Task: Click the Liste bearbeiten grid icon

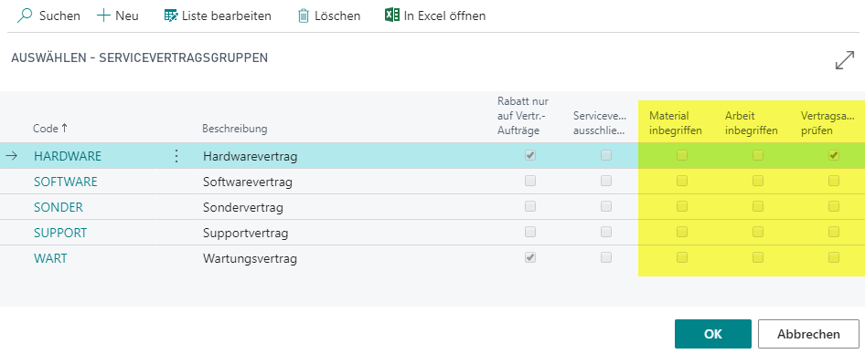Action: [x=172, y=16]
